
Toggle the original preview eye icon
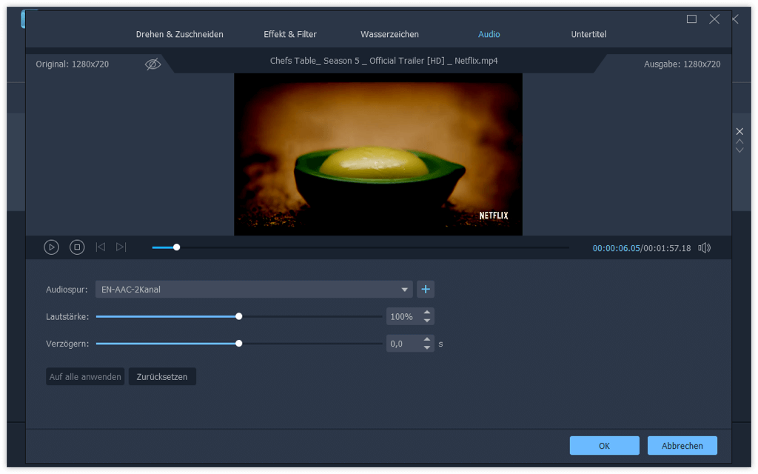pos(152,64)
